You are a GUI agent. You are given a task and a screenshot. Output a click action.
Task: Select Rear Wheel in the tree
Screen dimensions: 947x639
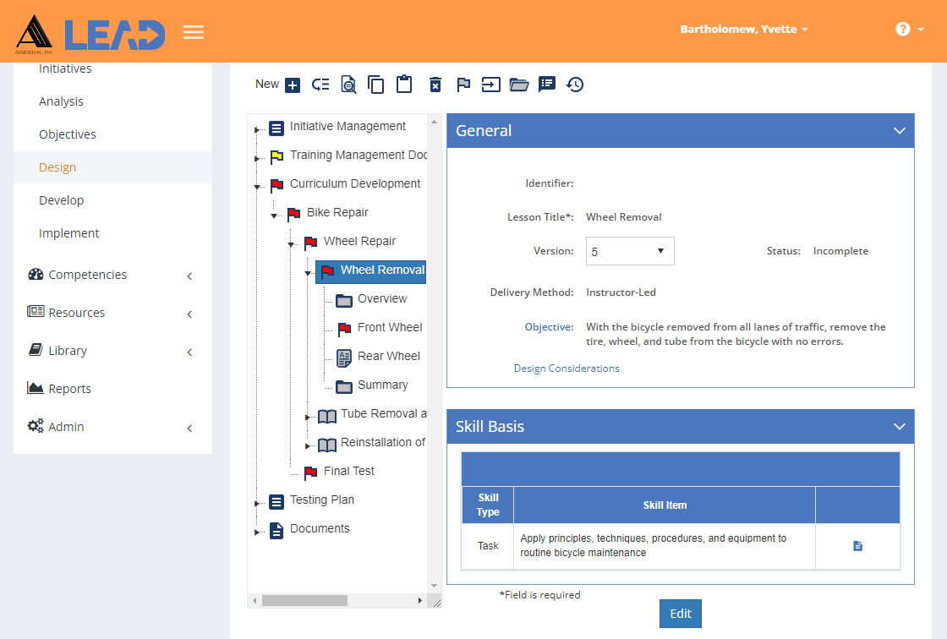coord(388,357)
